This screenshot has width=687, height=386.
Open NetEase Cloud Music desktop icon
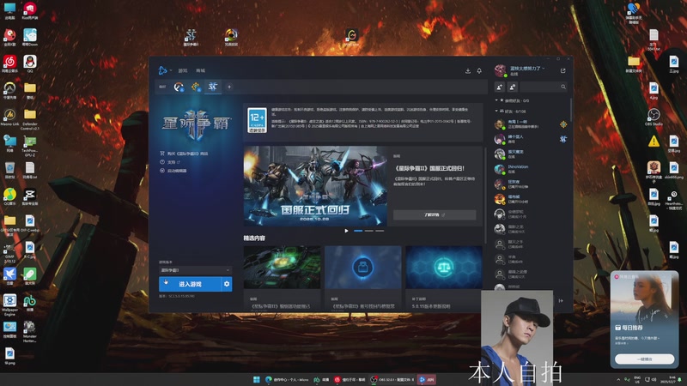pyautogui.click(x=9, y=63)
